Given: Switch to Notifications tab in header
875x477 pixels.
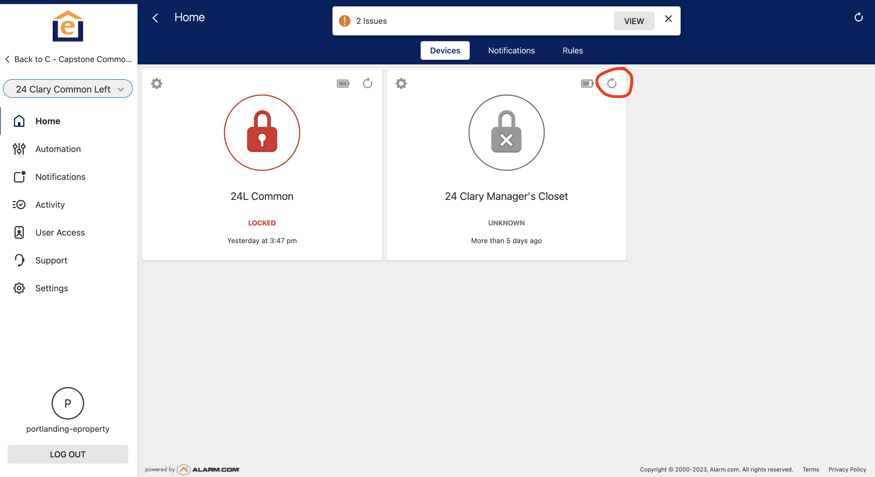Looking at the screenshot, I should click(511, 50).
